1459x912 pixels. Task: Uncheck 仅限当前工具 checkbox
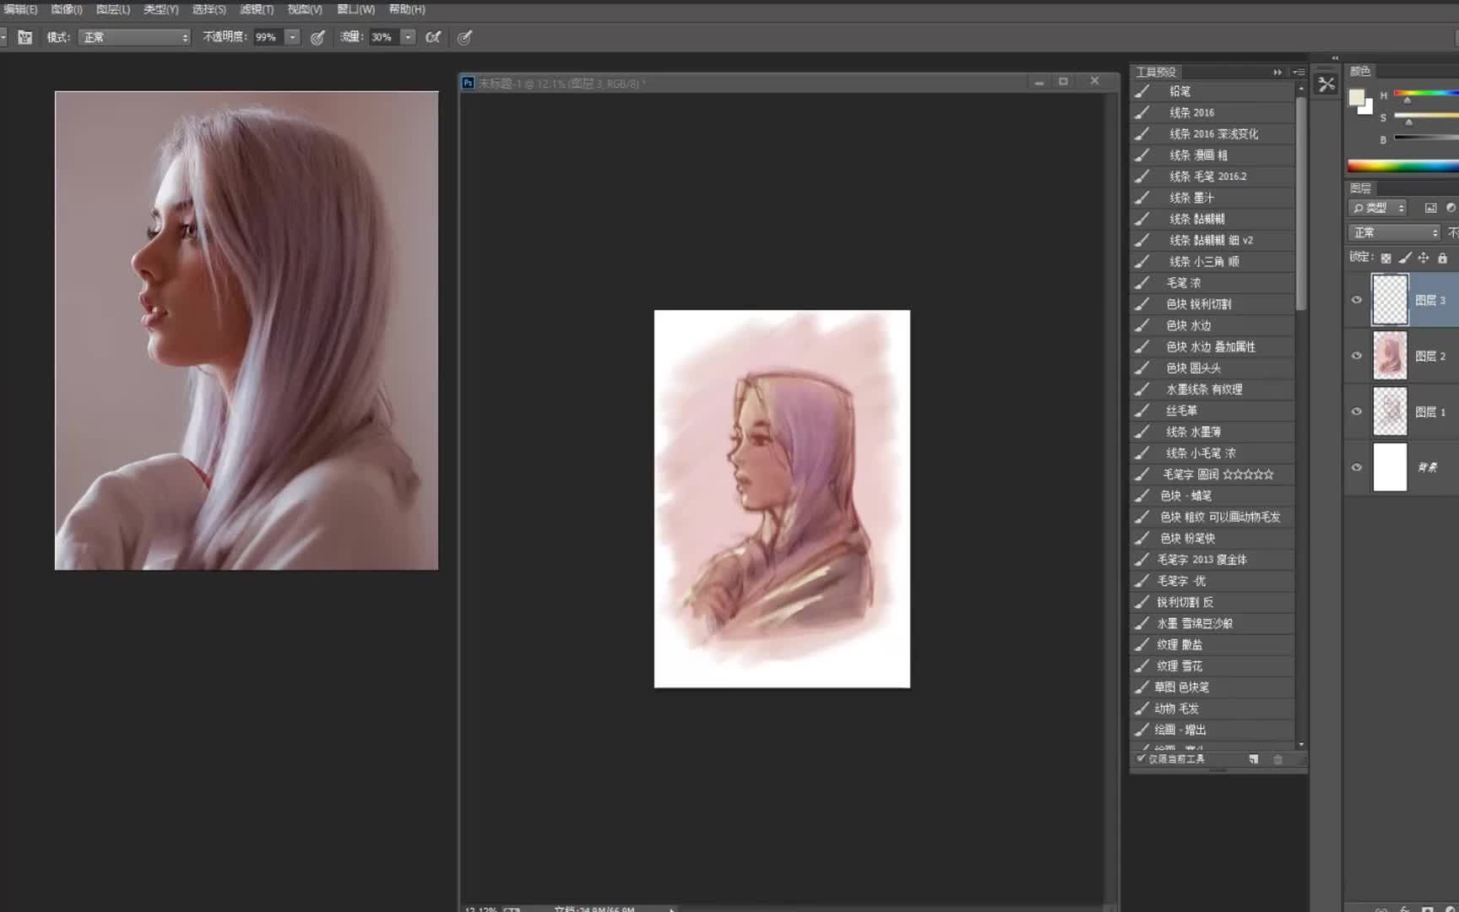tap(1141, 758)
